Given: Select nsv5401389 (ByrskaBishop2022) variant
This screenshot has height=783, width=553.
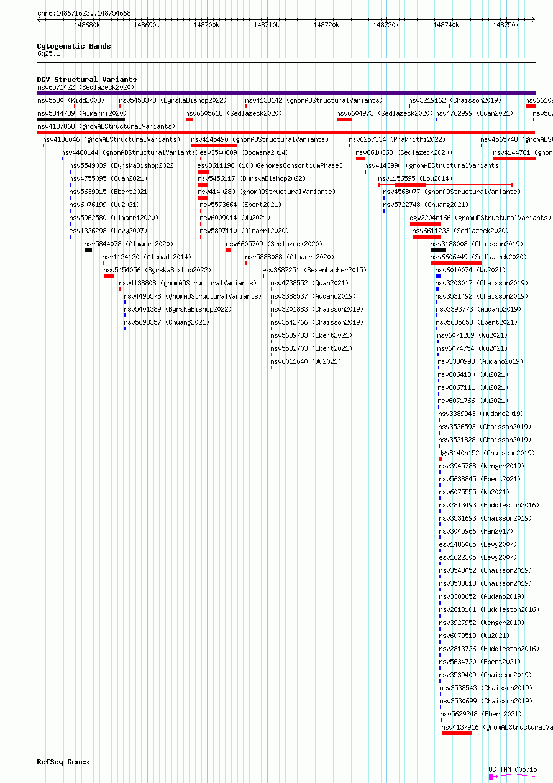Looking at the screenshot, I should pyautogui.click(x=178, y=309).
